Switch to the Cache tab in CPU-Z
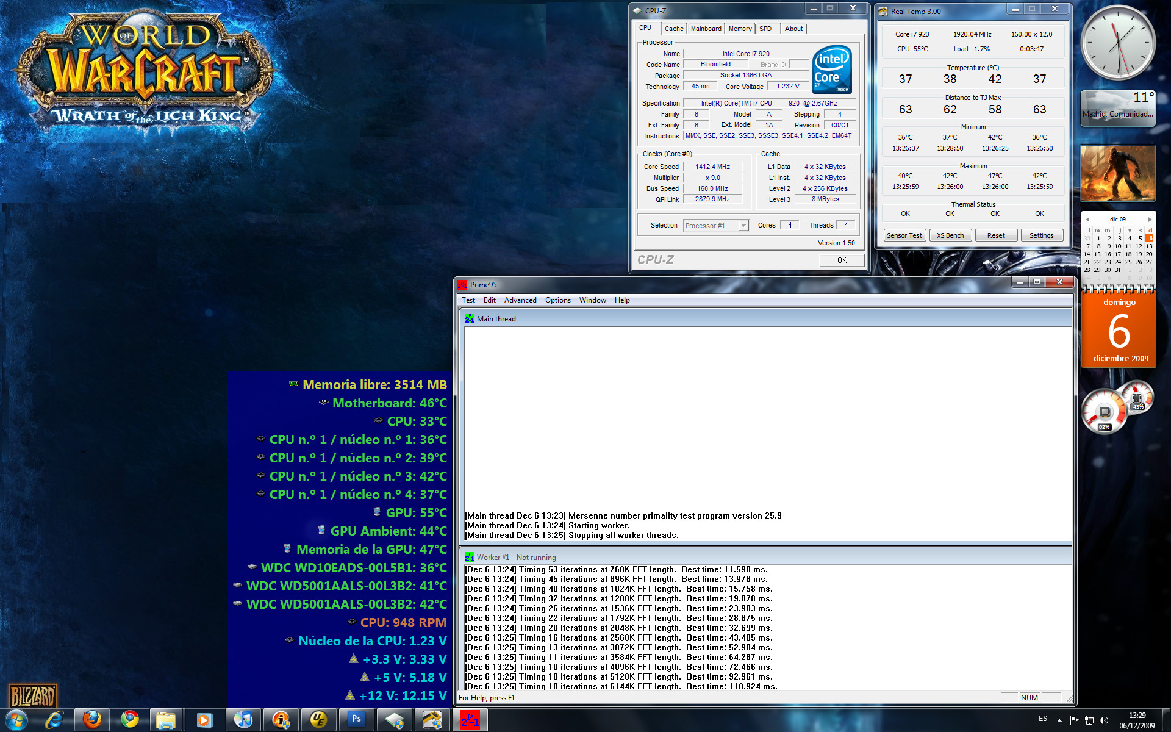1171x732 pixels. 674,29
